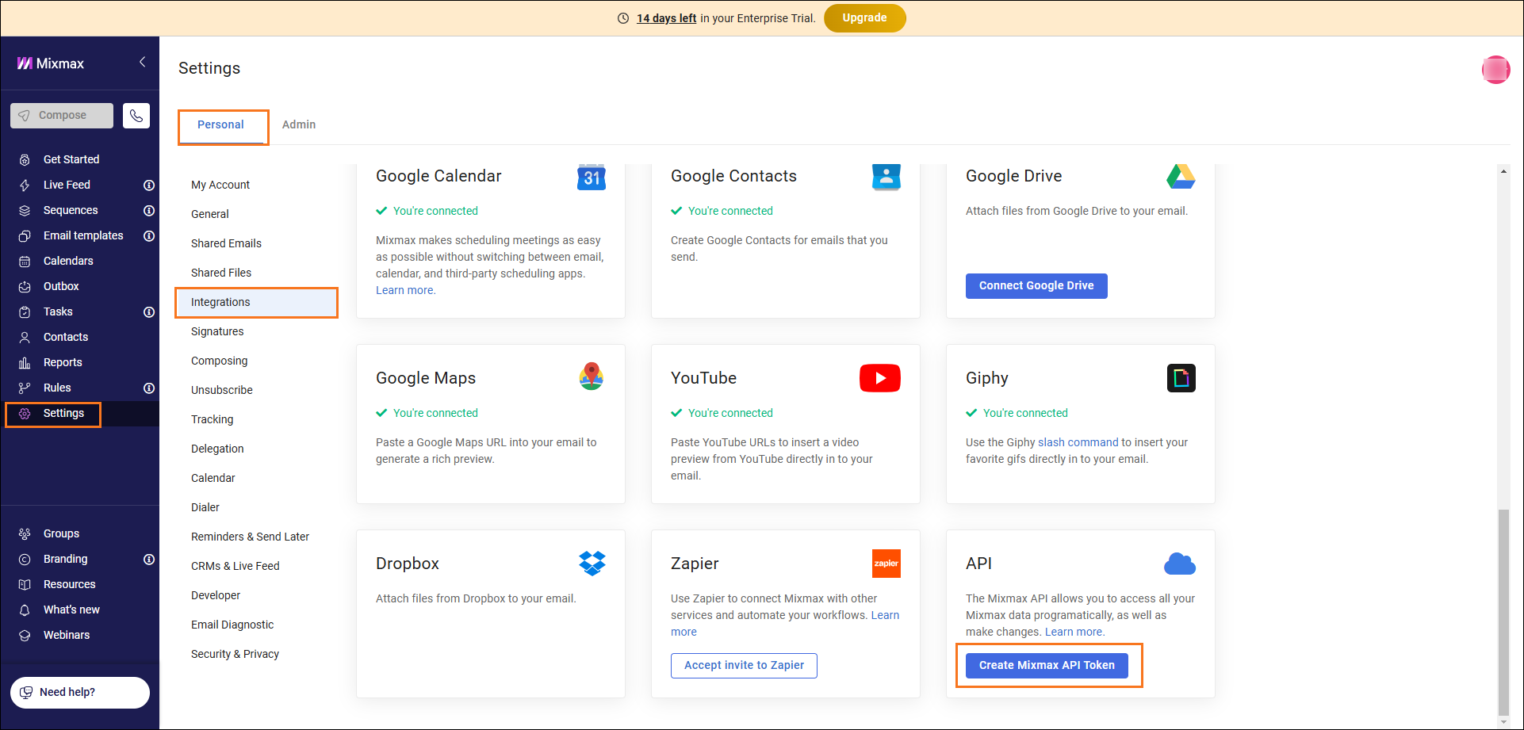
Task: Click the phone dialer icon button
Action: (136, 116)
